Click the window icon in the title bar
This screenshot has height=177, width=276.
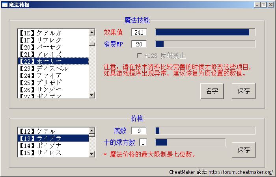pyautogui.click(x=5, y=5)
